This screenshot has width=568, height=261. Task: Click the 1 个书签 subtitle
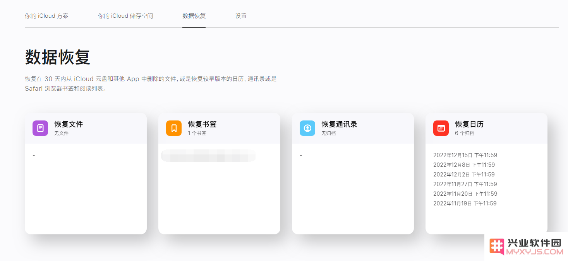point(197,133)
